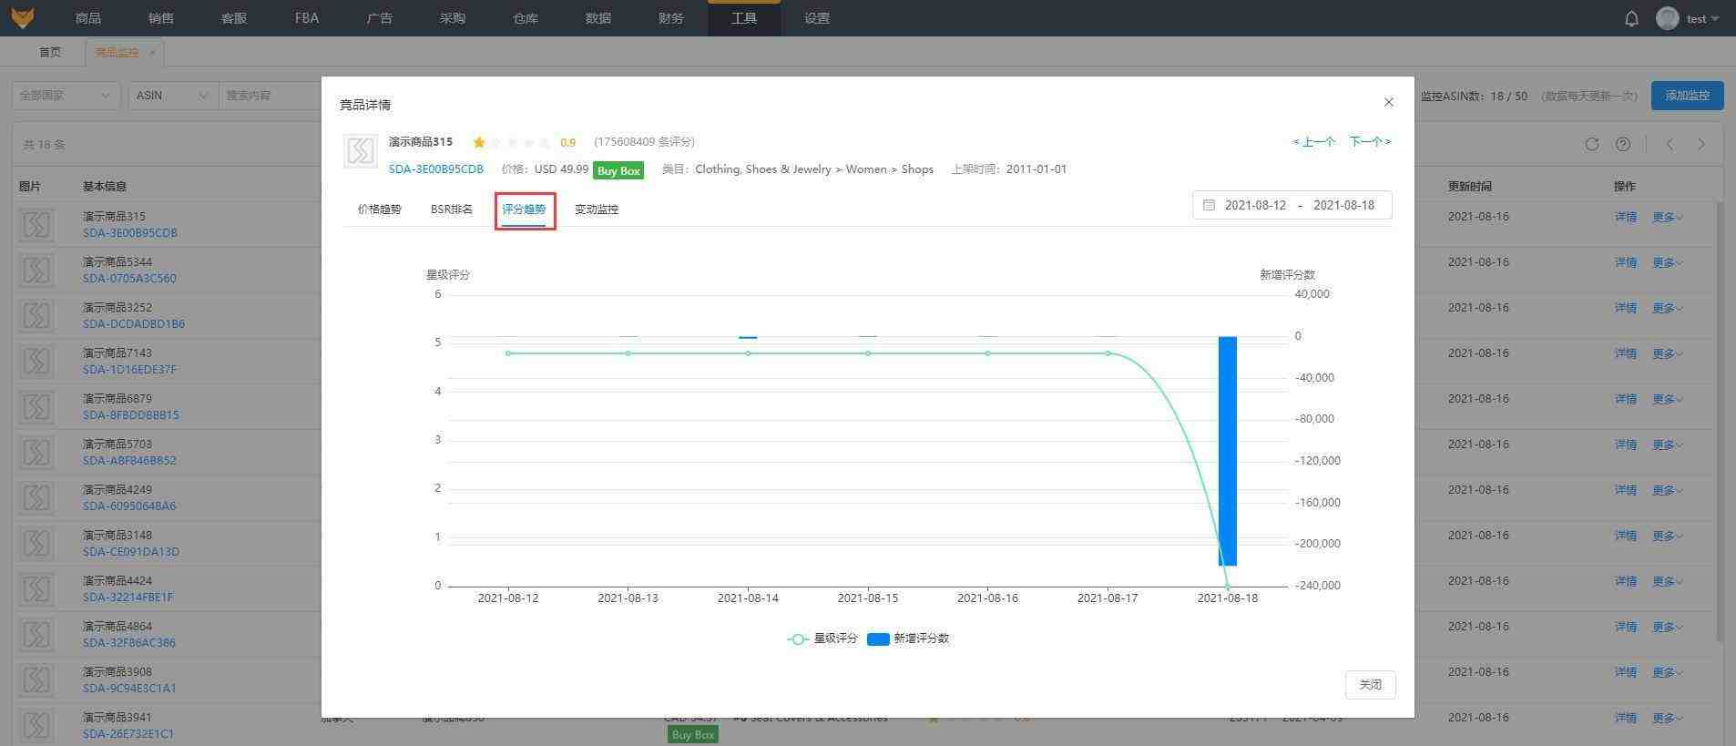Viewport: 1736px width, 746px height.
Task: Toggle 星级评分 legend series
Action: 822,639
